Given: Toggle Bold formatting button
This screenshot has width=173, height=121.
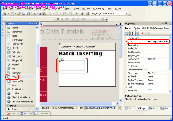Looking at the screenshot, I should 58,19.
